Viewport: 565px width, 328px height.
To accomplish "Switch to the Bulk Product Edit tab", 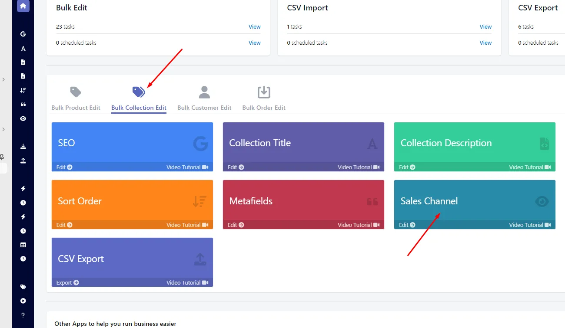I will (76, 99).
